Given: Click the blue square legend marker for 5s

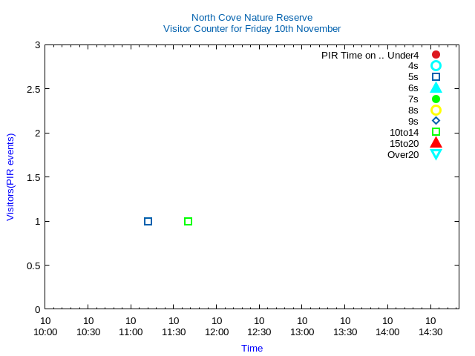Looking at the screenshot, I should pos(436,77).
